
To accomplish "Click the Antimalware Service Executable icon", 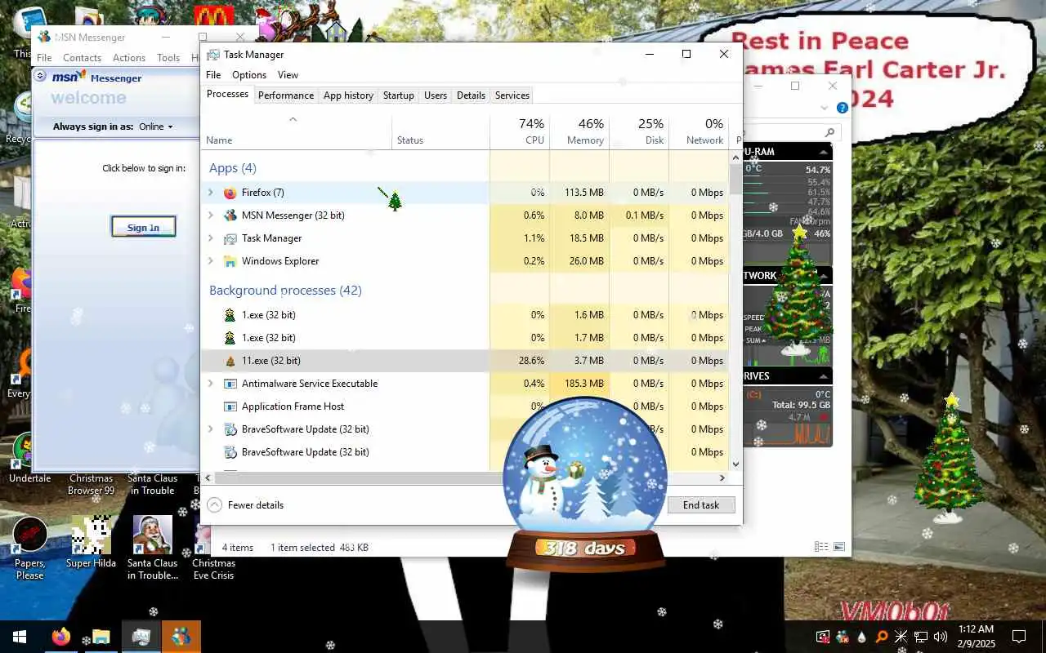I will pos(230,384).
